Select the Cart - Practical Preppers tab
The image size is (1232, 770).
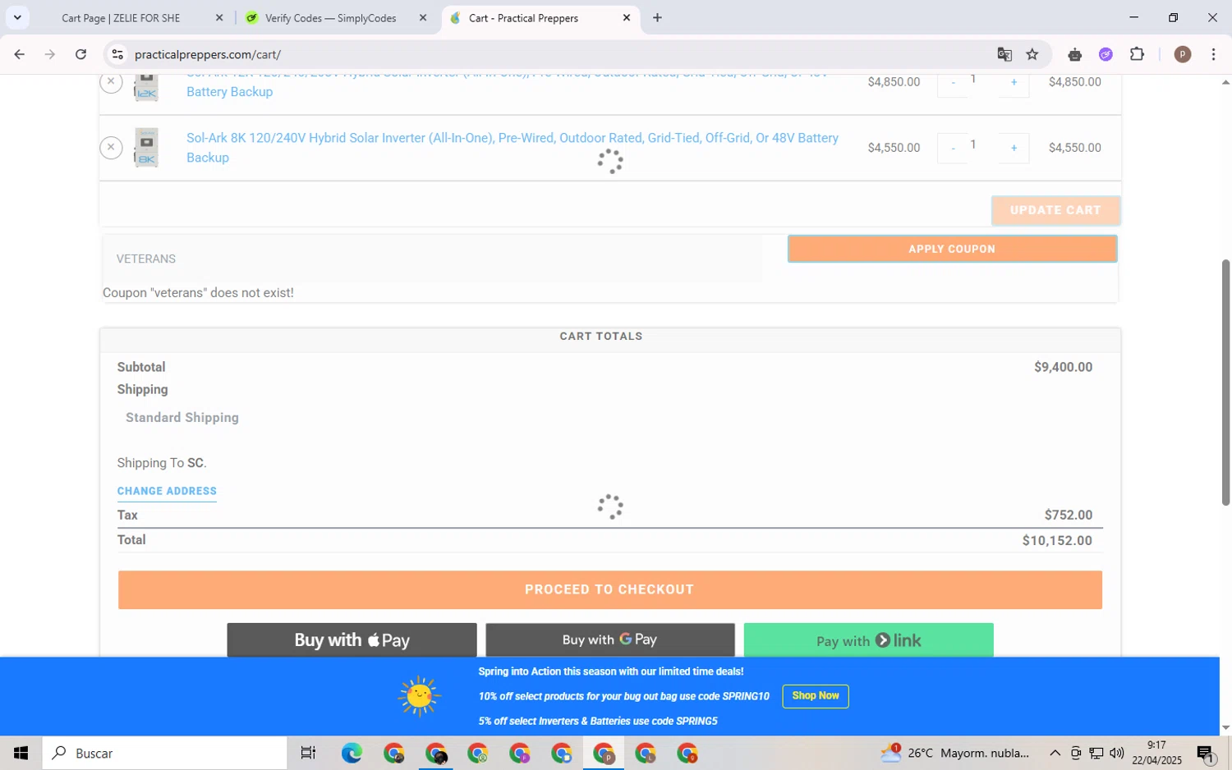point(524,18)
